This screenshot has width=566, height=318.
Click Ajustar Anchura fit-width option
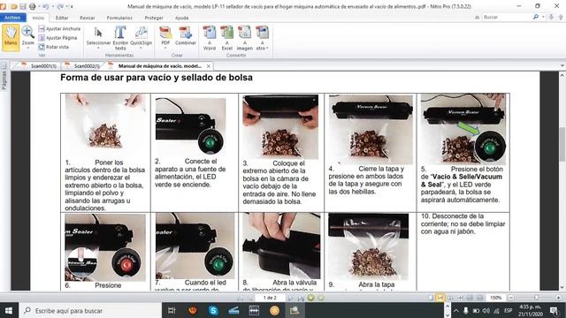pyautogui.click(x=59, y=28)
